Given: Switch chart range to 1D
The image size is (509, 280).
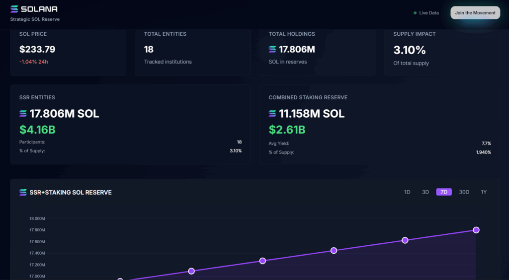Looking at the screenshot, I should (407, 192).
